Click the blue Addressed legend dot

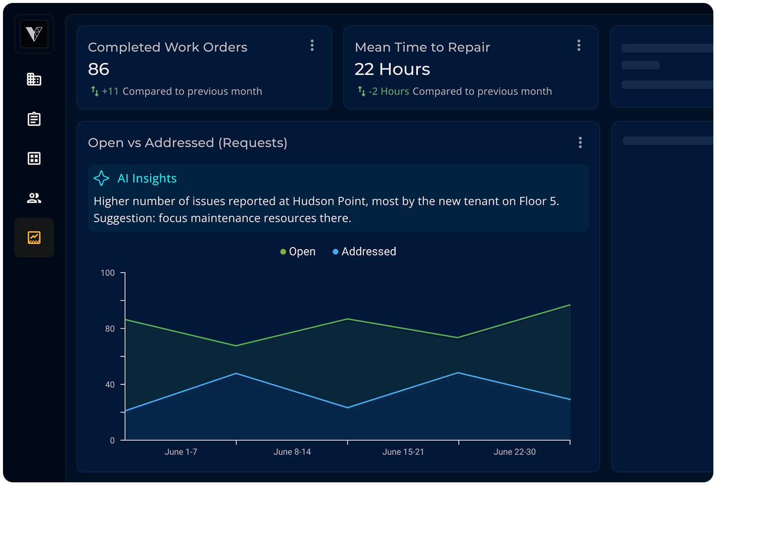[x=335, y=252]
